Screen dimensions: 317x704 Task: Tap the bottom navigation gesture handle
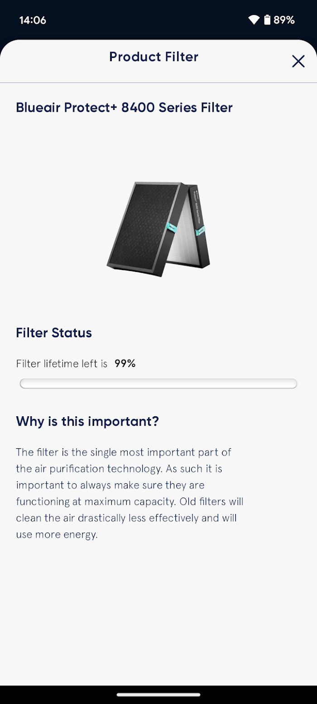(158, 694)
